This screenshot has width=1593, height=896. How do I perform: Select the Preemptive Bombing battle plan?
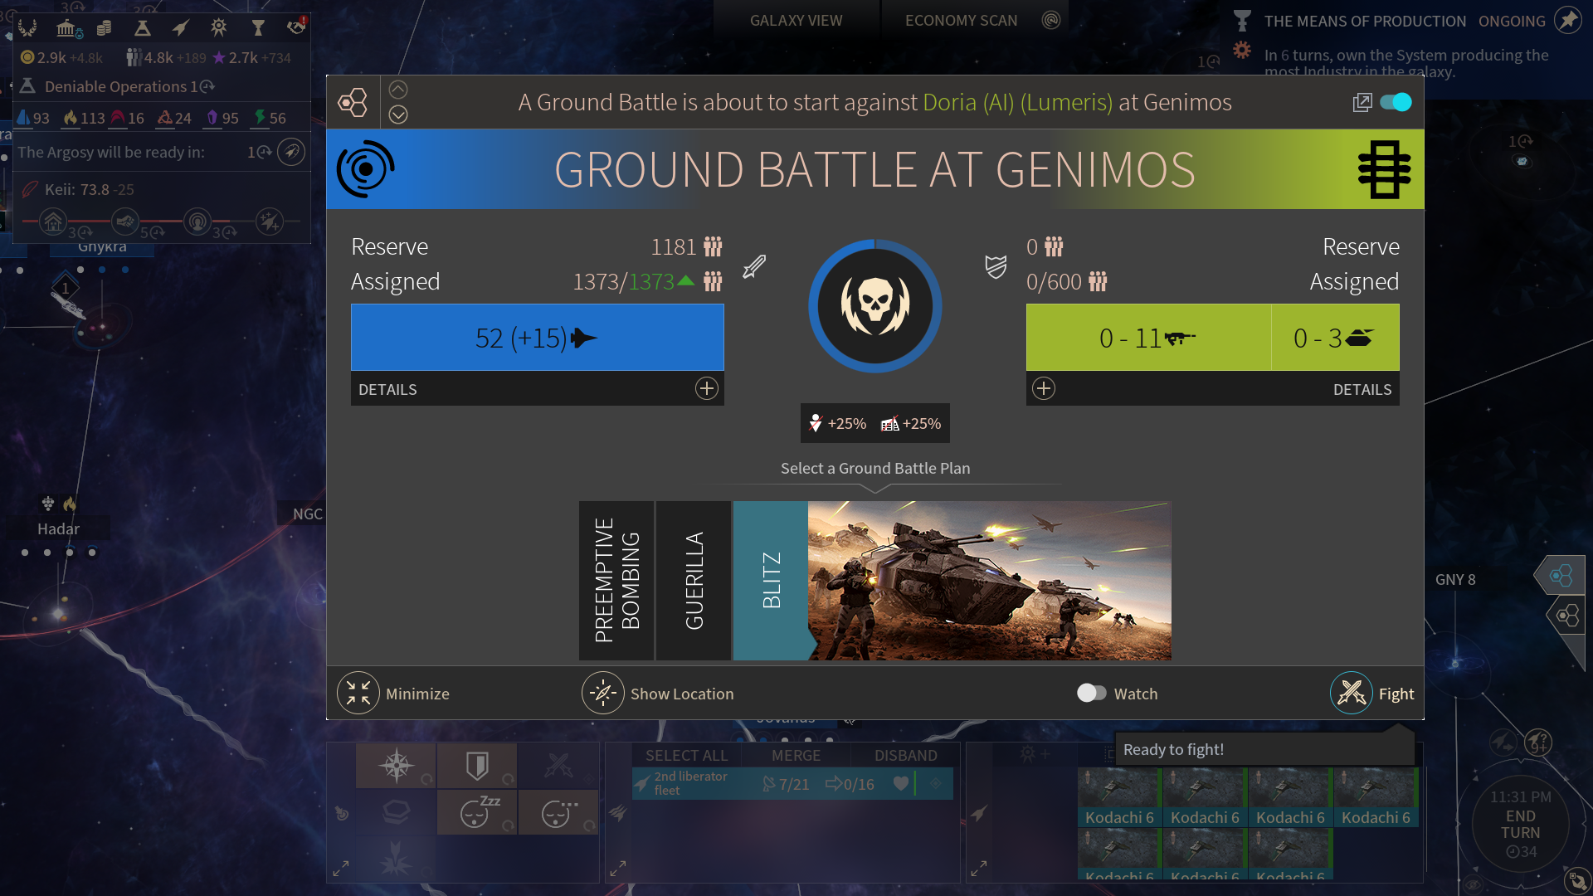pos(616,580)
